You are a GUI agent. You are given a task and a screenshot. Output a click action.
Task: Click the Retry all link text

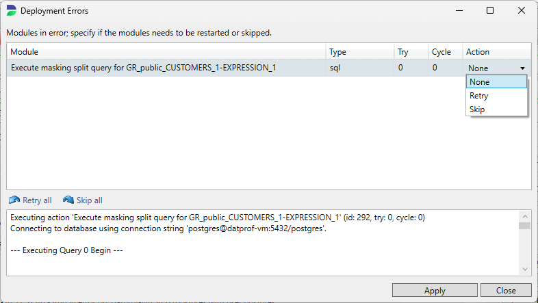(37, 200)
